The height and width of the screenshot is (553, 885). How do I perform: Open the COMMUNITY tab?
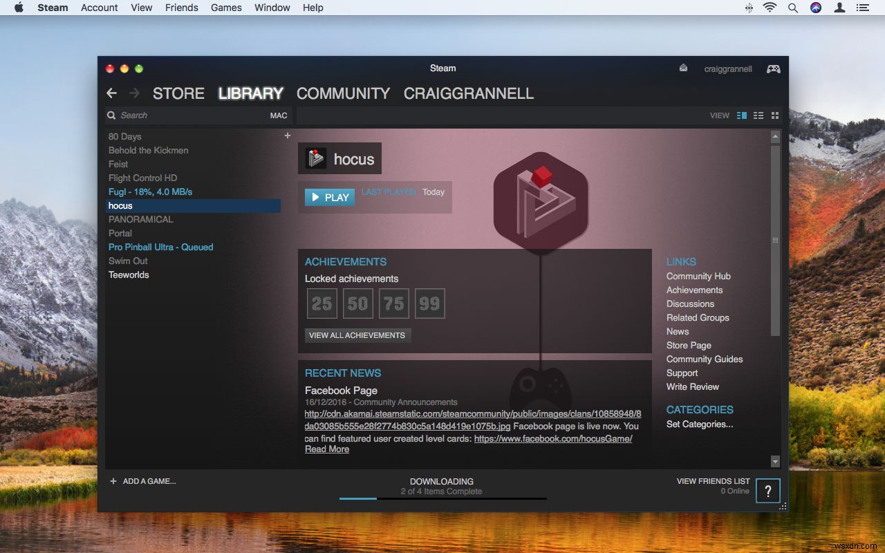343,93
